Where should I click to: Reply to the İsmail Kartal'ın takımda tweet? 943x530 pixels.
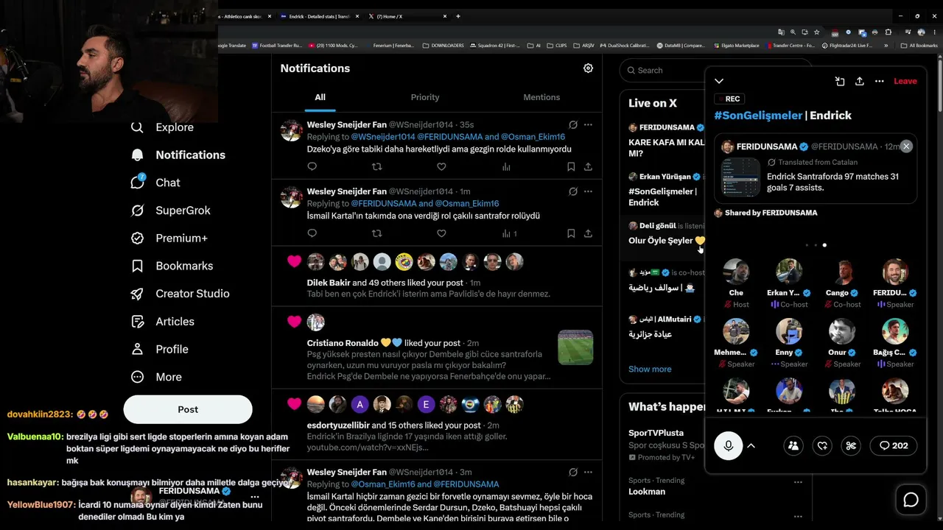coord(312,233)
